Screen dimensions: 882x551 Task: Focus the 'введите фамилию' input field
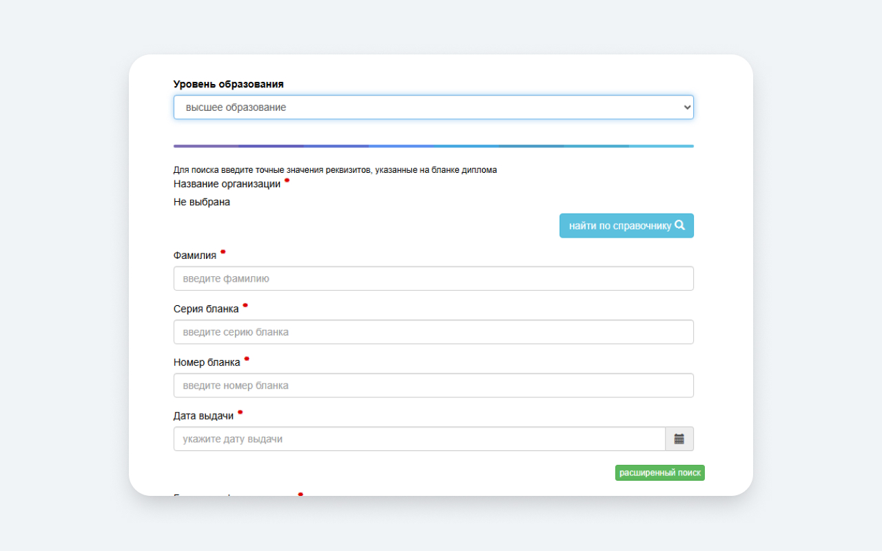pos(433,279)
